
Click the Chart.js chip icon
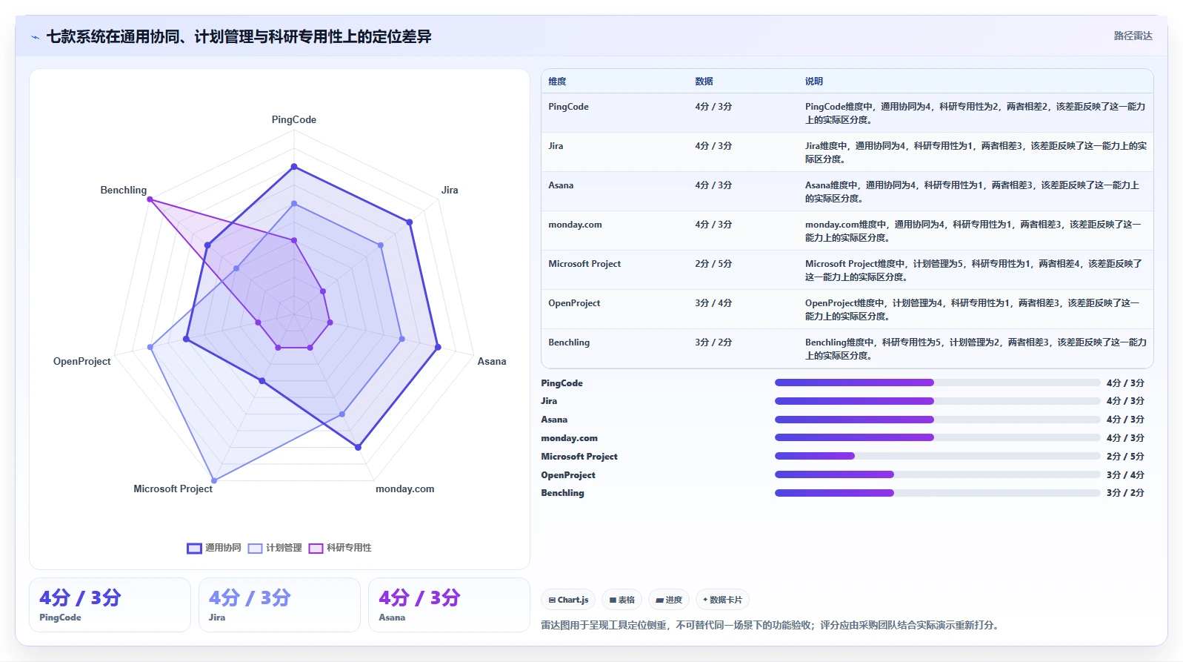pos(552,600)
